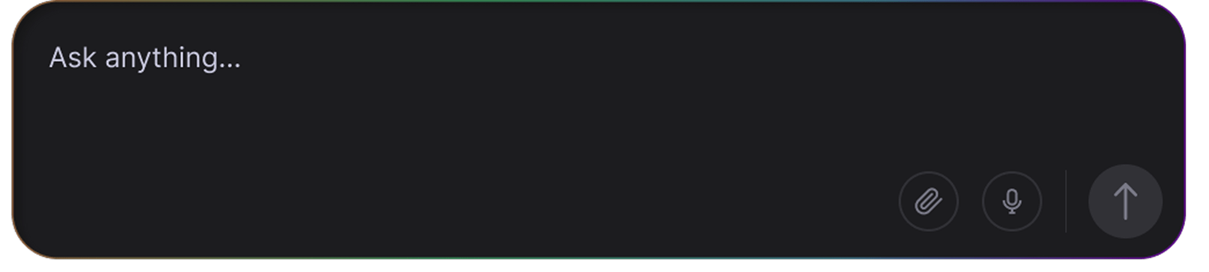1209x272 pixels.
Task: Send the message using the circular arrow icon
Action: (1125, 201)
